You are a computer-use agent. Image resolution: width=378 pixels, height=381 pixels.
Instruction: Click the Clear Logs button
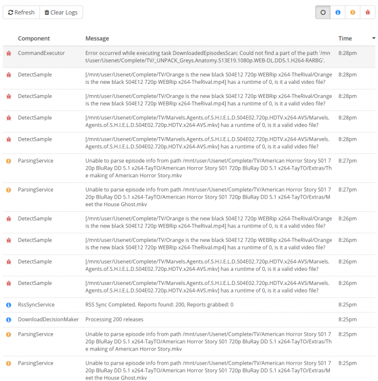click(x=61, y=12)
